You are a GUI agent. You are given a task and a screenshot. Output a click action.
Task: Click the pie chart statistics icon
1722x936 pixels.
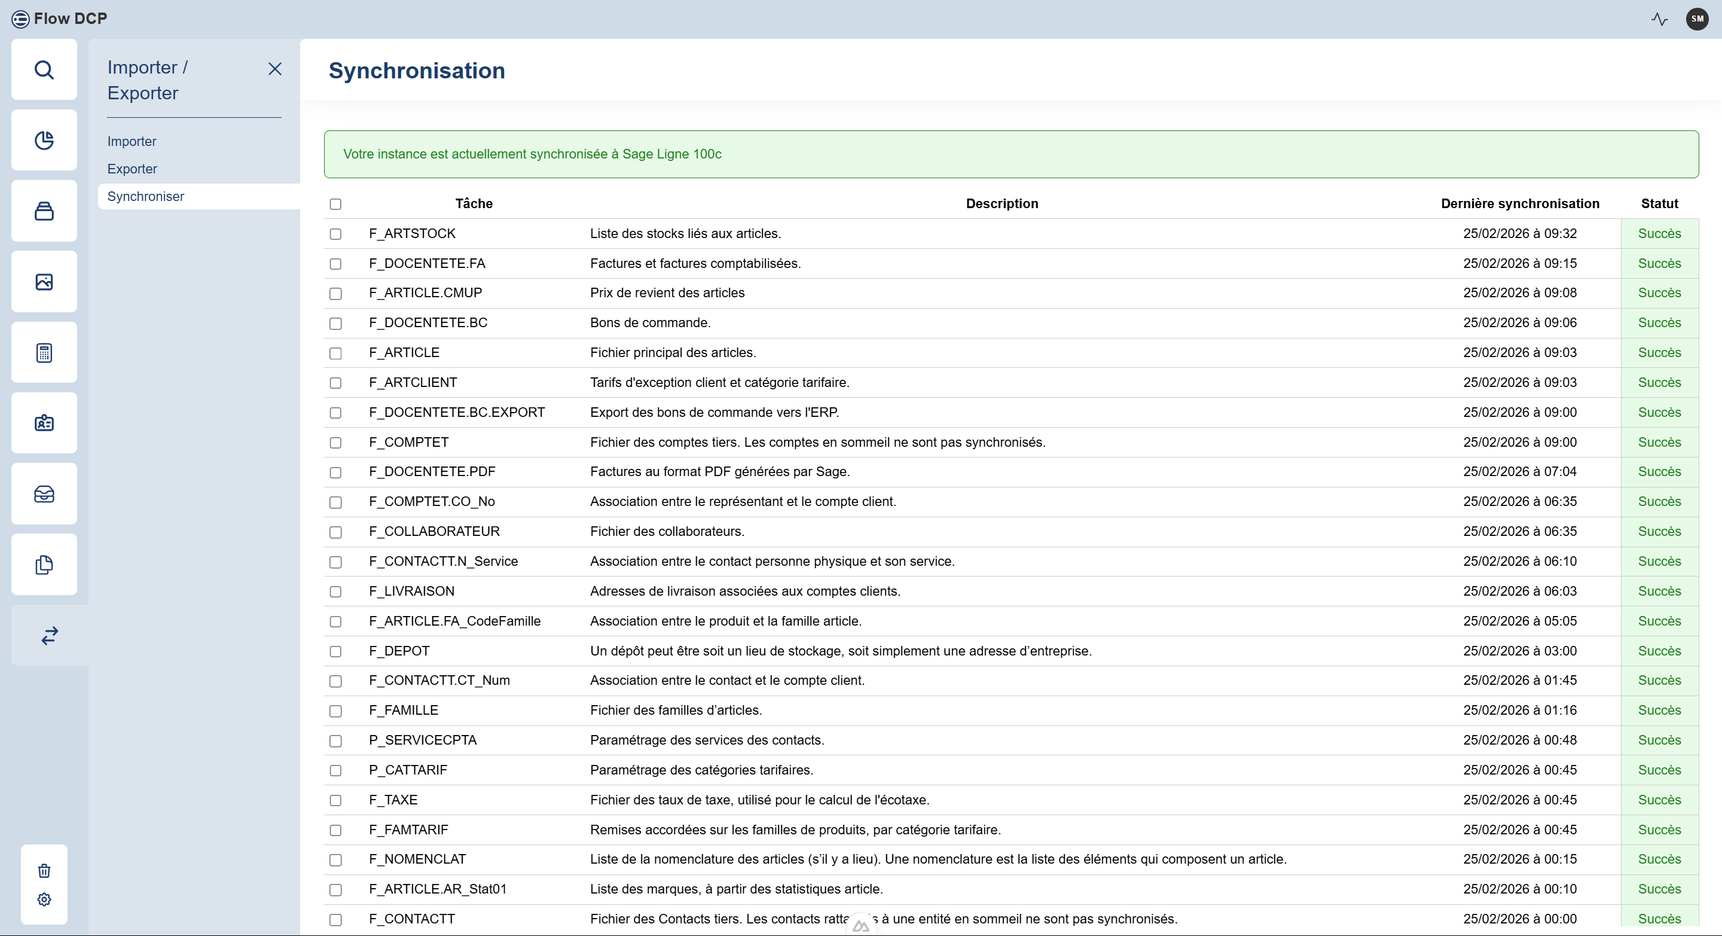point(44,141)
